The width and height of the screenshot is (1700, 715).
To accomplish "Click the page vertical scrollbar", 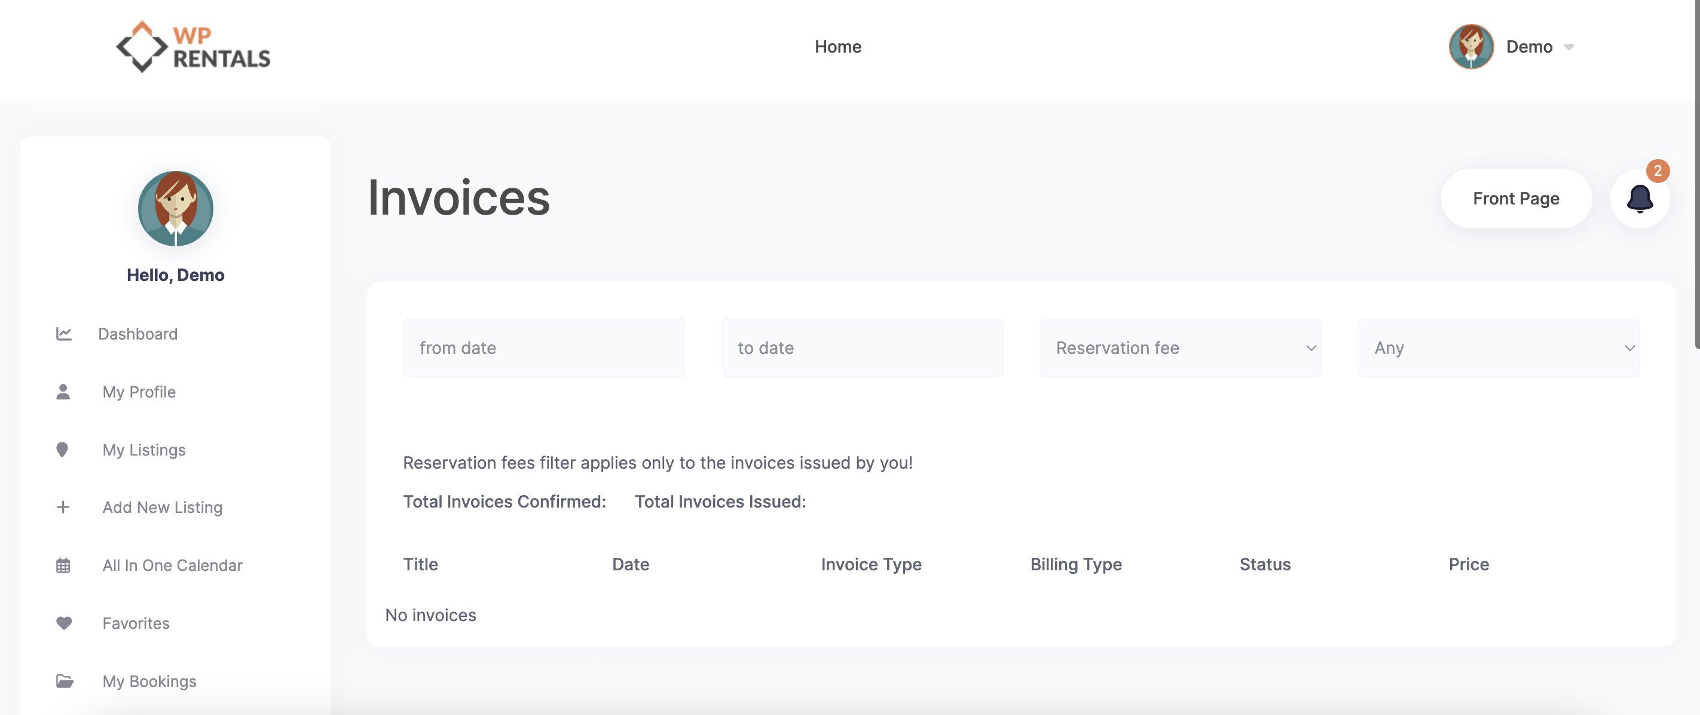I will 1696,175.
